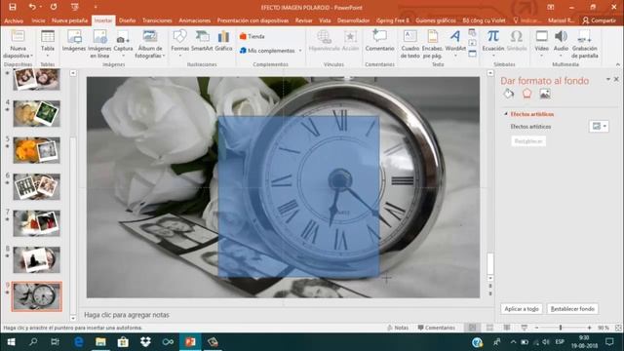Select slide 7 thumbnail

37,223
